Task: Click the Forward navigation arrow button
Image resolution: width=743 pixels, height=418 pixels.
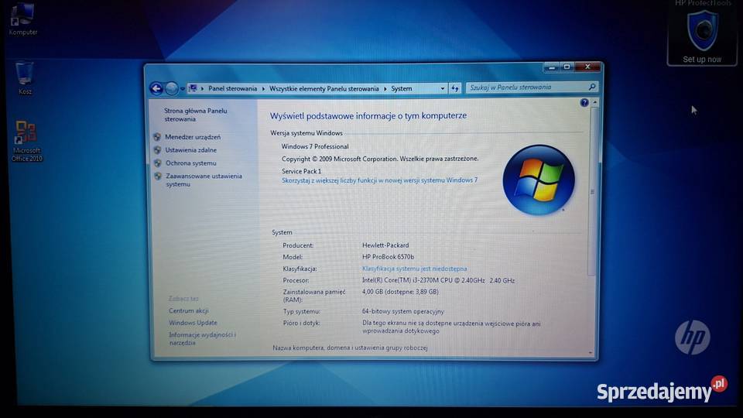Action: point(172,88)
